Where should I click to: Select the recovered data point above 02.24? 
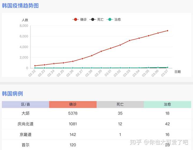pos(54,68)
